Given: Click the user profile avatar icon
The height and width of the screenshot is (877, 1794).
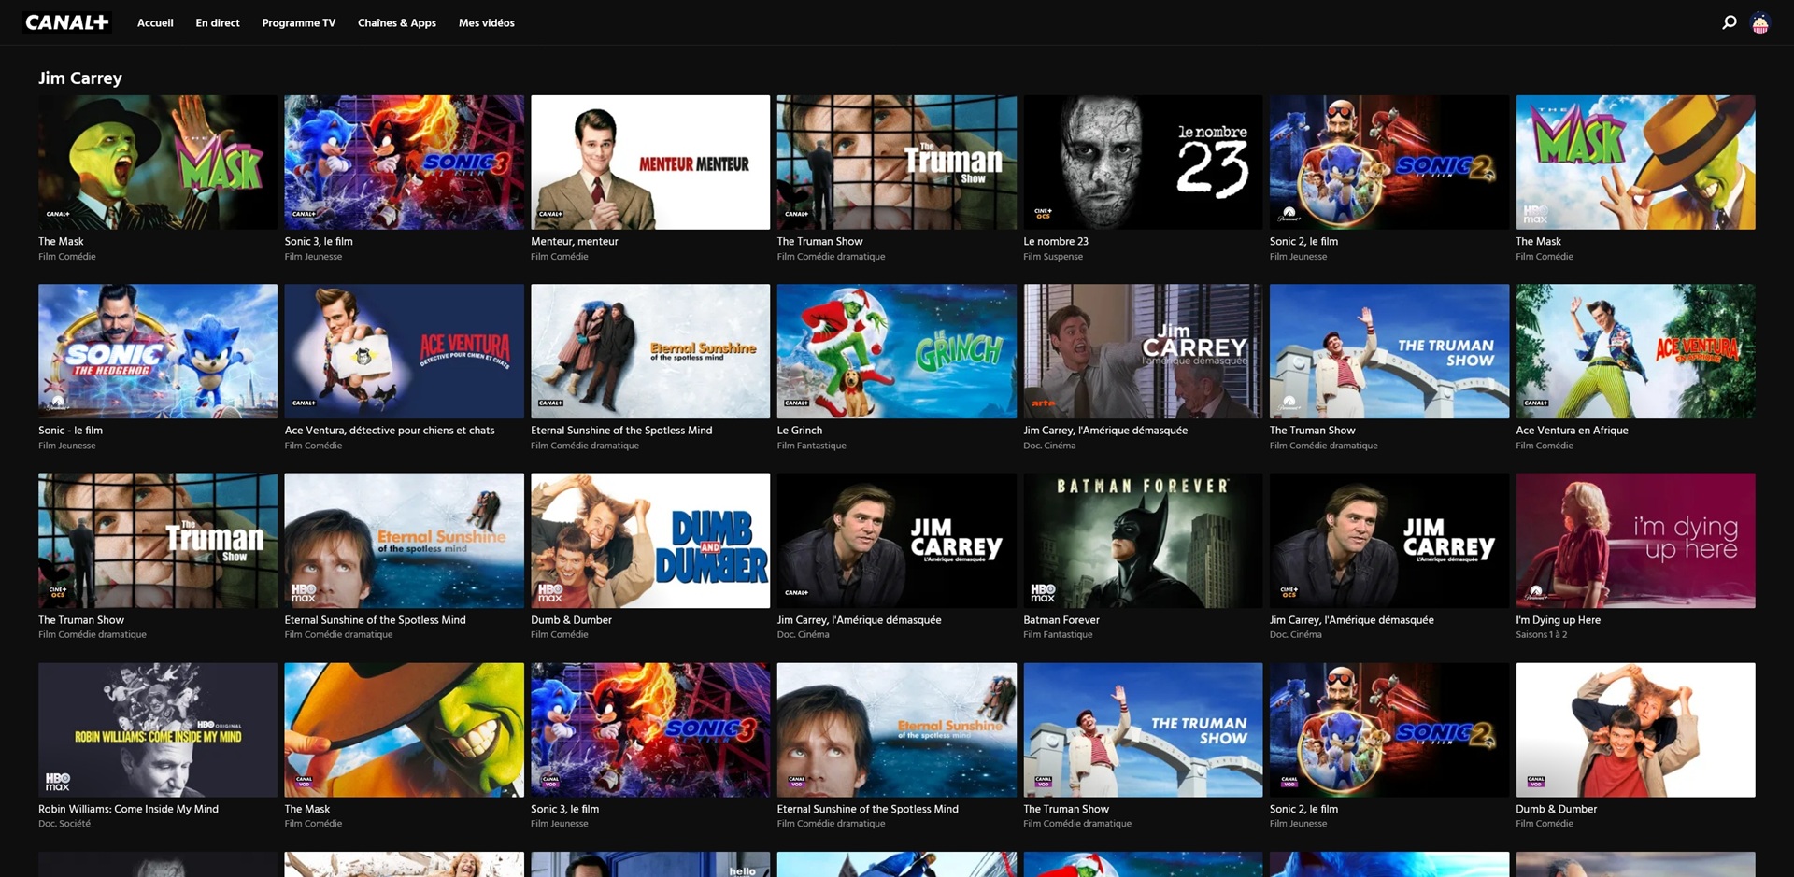Looking at the screenshot, I should [x=1760, y=23].
